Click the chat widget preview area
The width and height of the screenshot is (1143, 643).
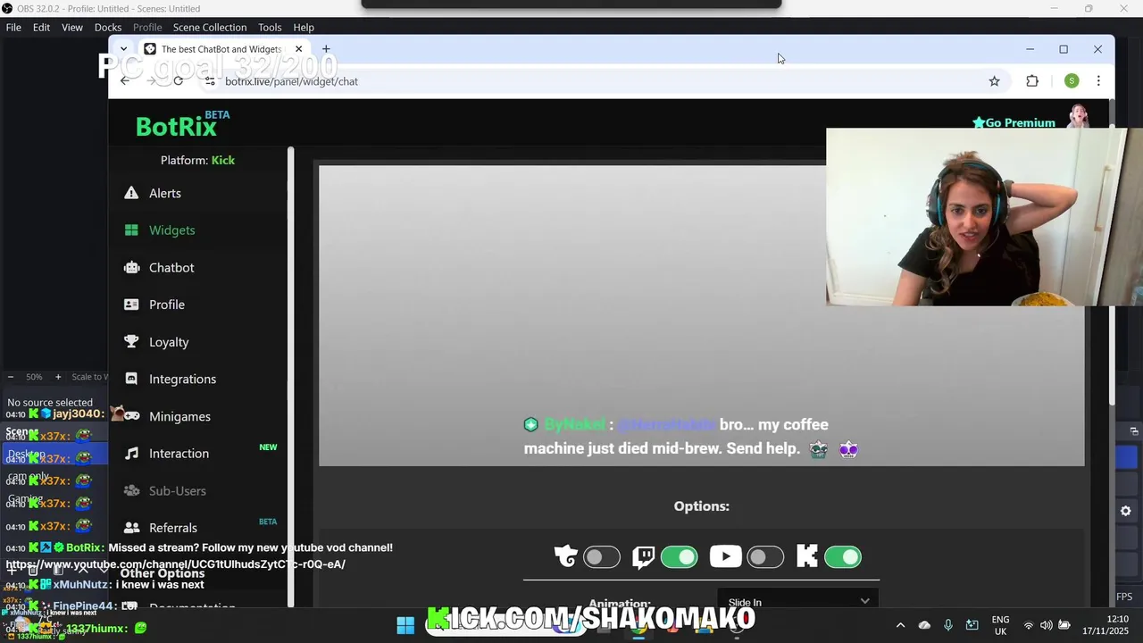(x=701, y=315)
